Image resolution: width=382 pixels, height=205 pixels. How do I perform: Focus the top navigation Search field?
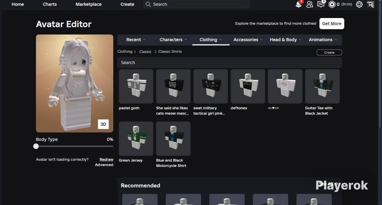[x=197, y=4]
